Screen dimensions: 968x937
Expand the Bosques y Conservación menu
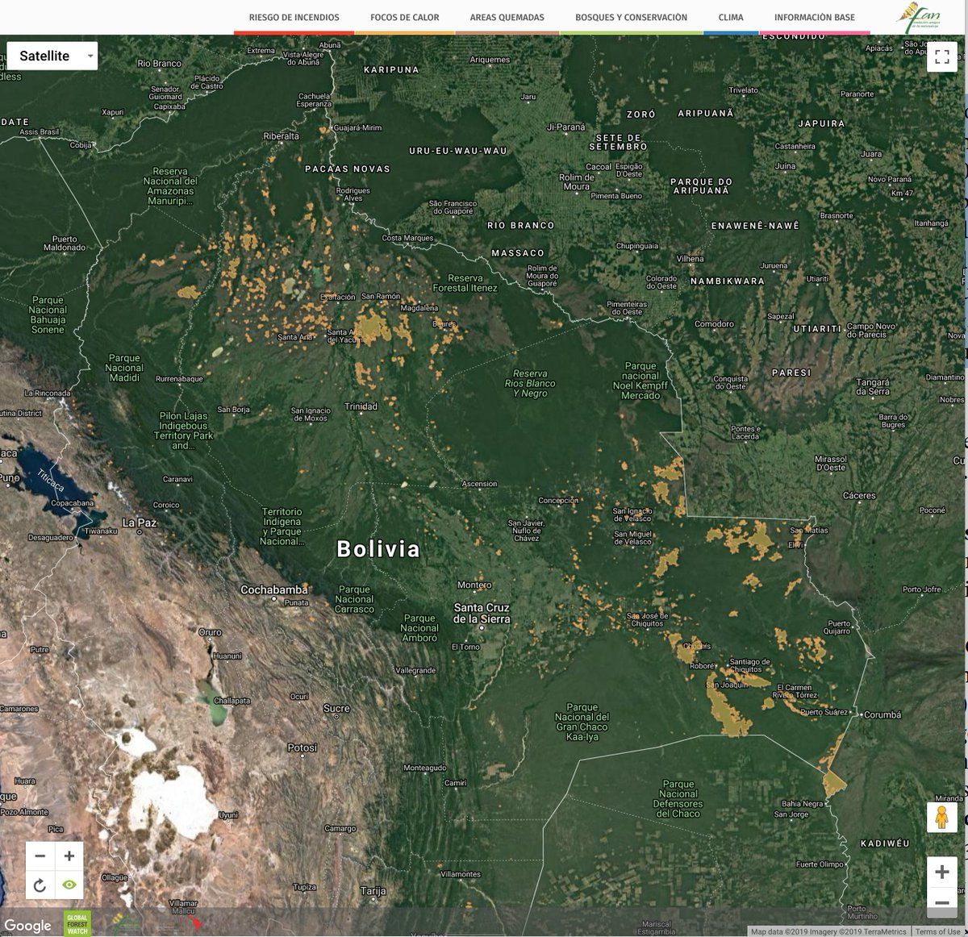631,18
